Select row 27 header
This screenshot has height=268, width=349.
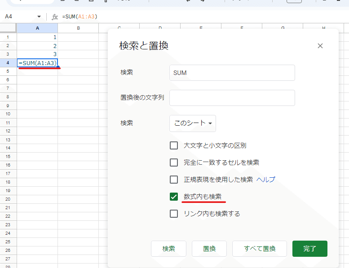tap(8, 259)
